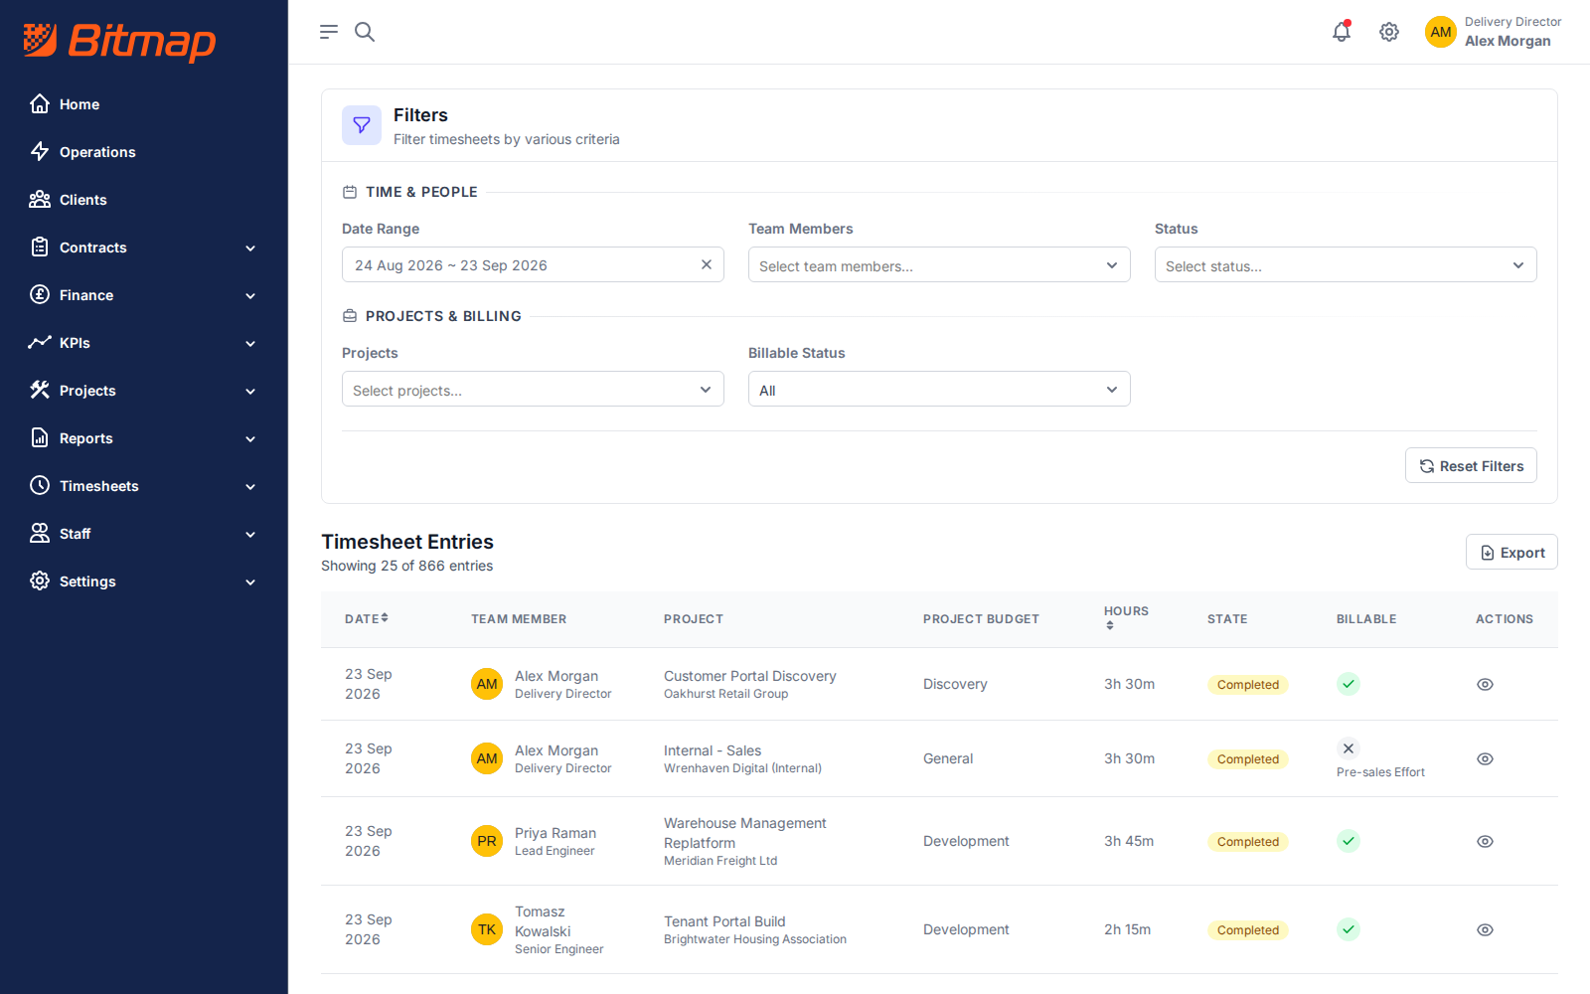Click Oakhurst Retail Group client text
1590x994 pixels.
coord(726,694)
